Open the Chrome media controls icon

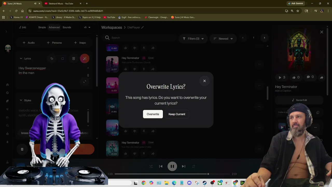pos(316,11)
